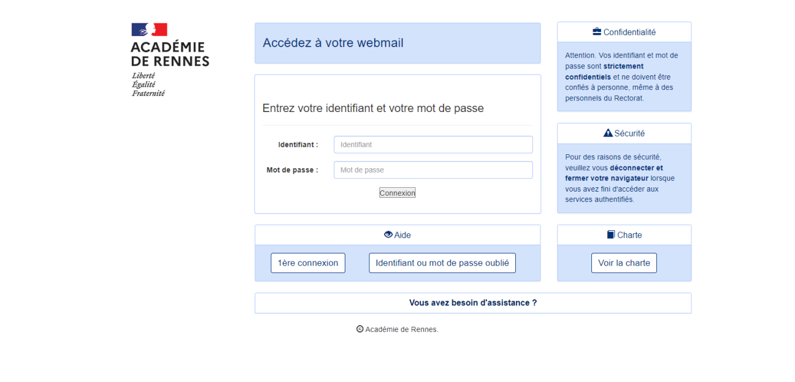
Task: Click inside the Identifiant input field
Action: [x=432, y=144]
